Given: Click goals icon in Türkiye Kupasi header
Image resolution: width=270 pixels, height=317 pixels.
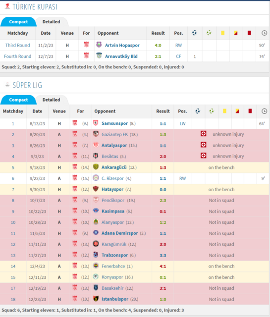Looking at the screenshot, I should pos(194,33).
